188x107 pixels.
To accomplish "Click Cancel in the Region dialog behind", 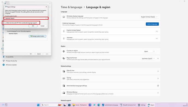I will point(39,54).
